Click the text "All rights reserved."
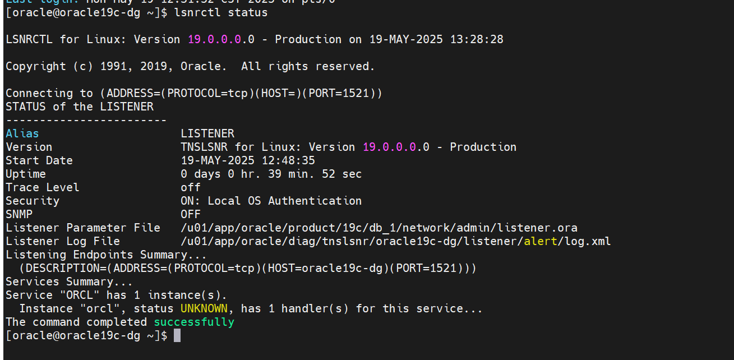The height and width of the screenshot is (360, 734). (308, 66)
